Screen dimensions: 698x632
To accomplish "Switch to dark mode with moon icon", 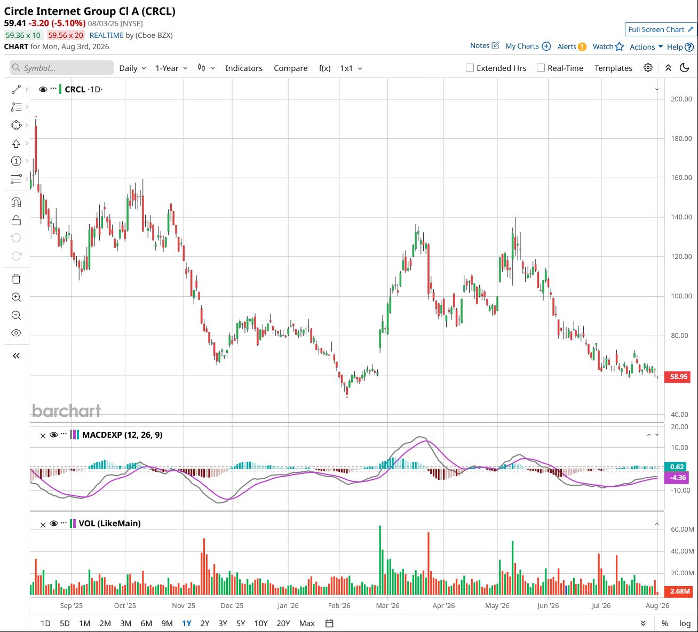I will pos(684,68).
